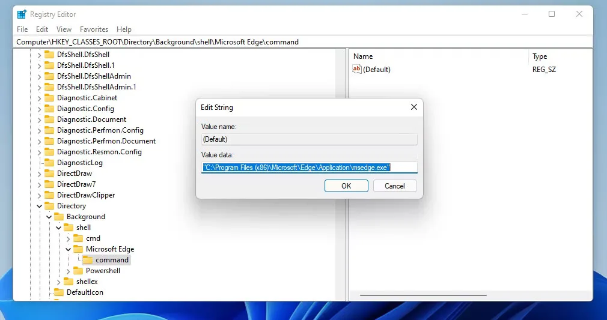Expand the Diagnostic.Cabinet key
The image size is (607, 320).
point(39,98)
